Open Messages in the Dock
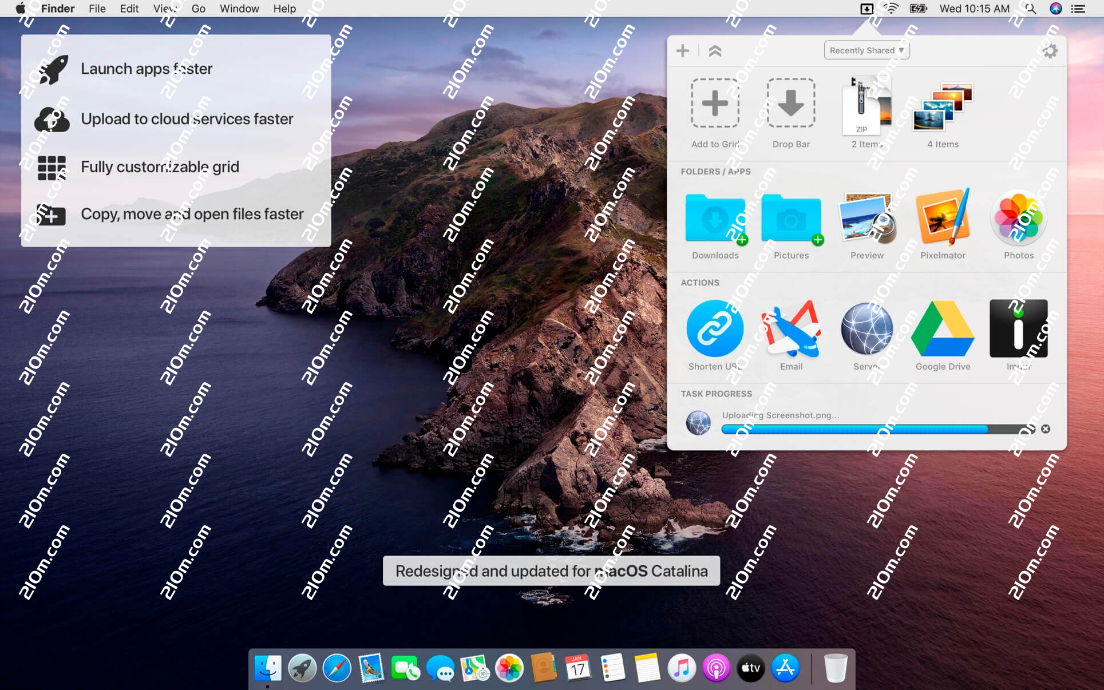Screen dimensions: 1104x690 [x=440, y=668]
